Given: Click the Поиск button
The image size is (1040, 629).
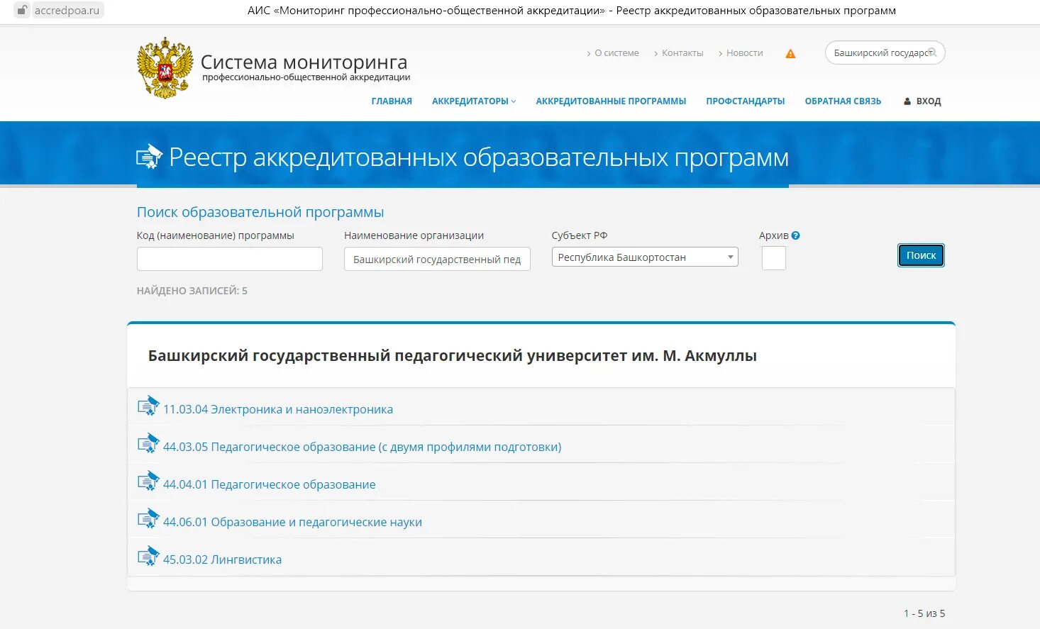Looking at the screenshot, I should [x=921, y=255].
